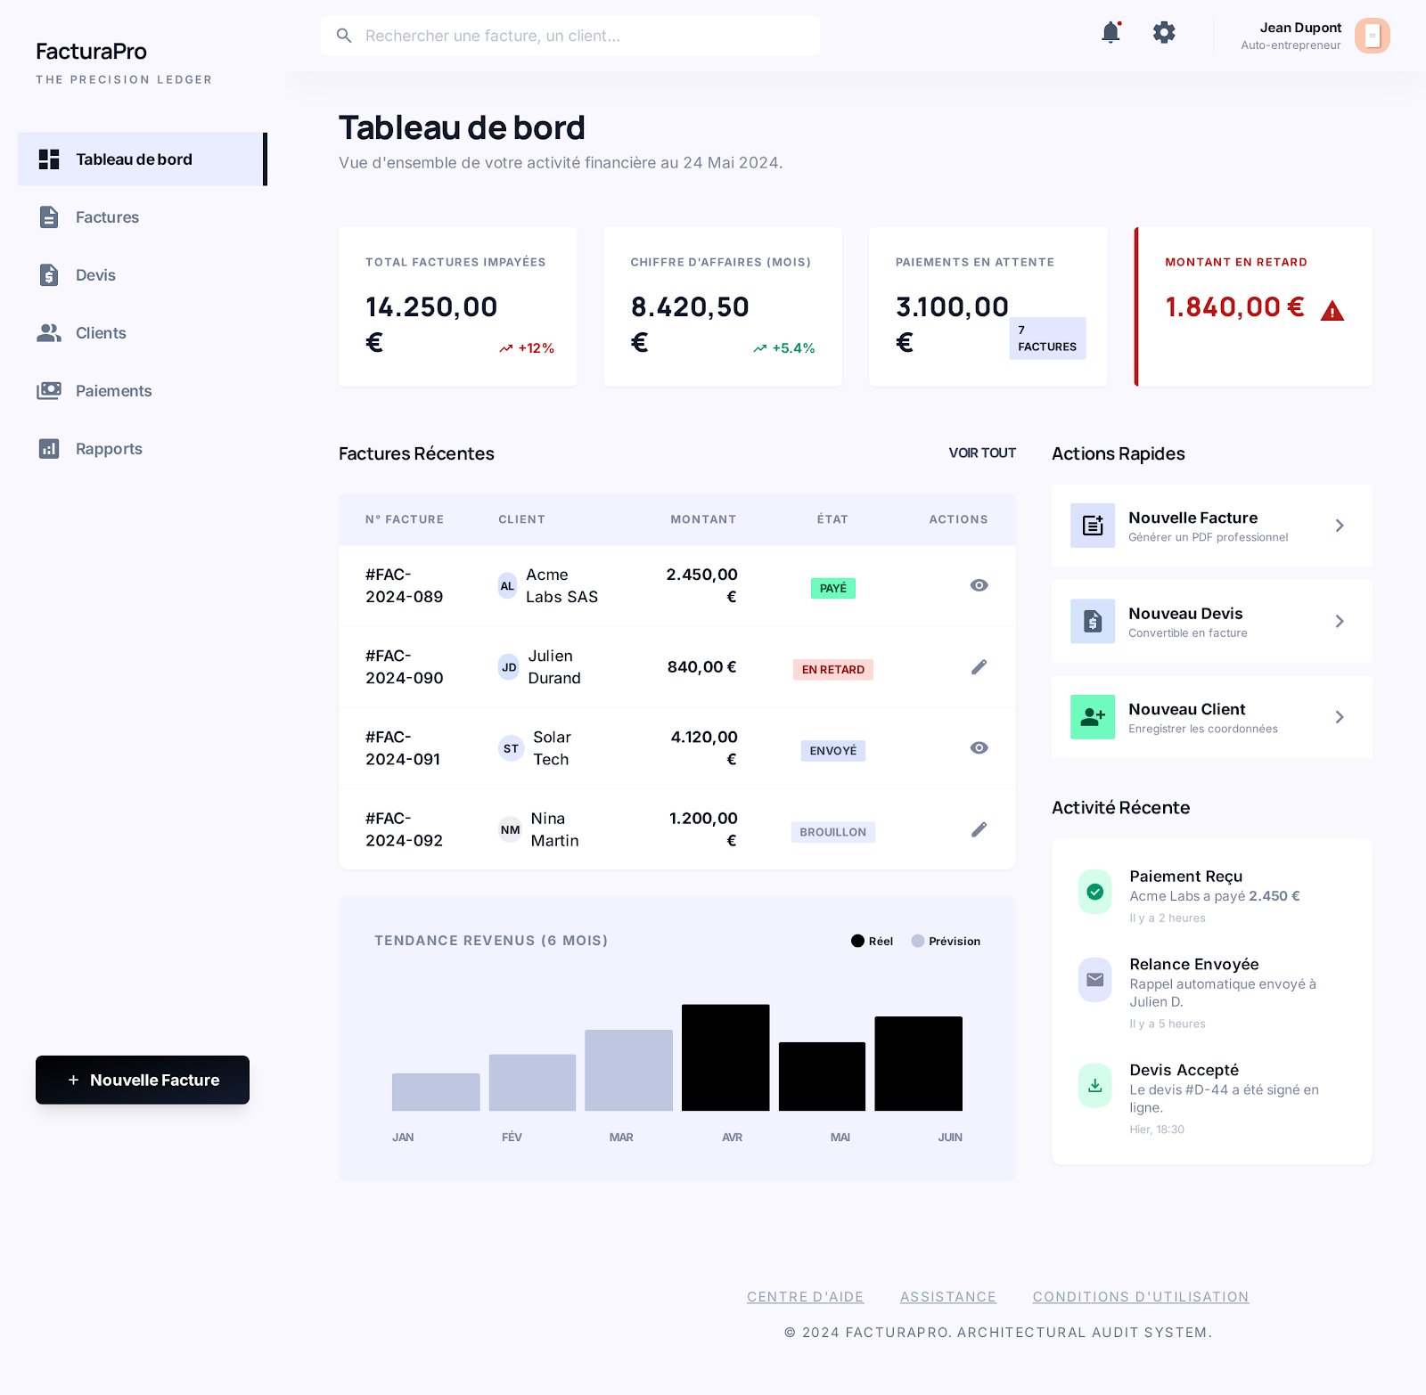Expand the Nouvelle Facture quick action chevron
This screenshot has height=1395, width=1426.
pyautogui.click(x=1339, y=526)
